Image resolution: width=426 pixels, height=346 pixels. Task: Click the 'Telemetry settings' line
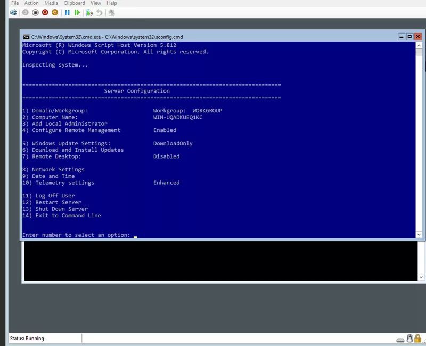[x=59, y=183]
